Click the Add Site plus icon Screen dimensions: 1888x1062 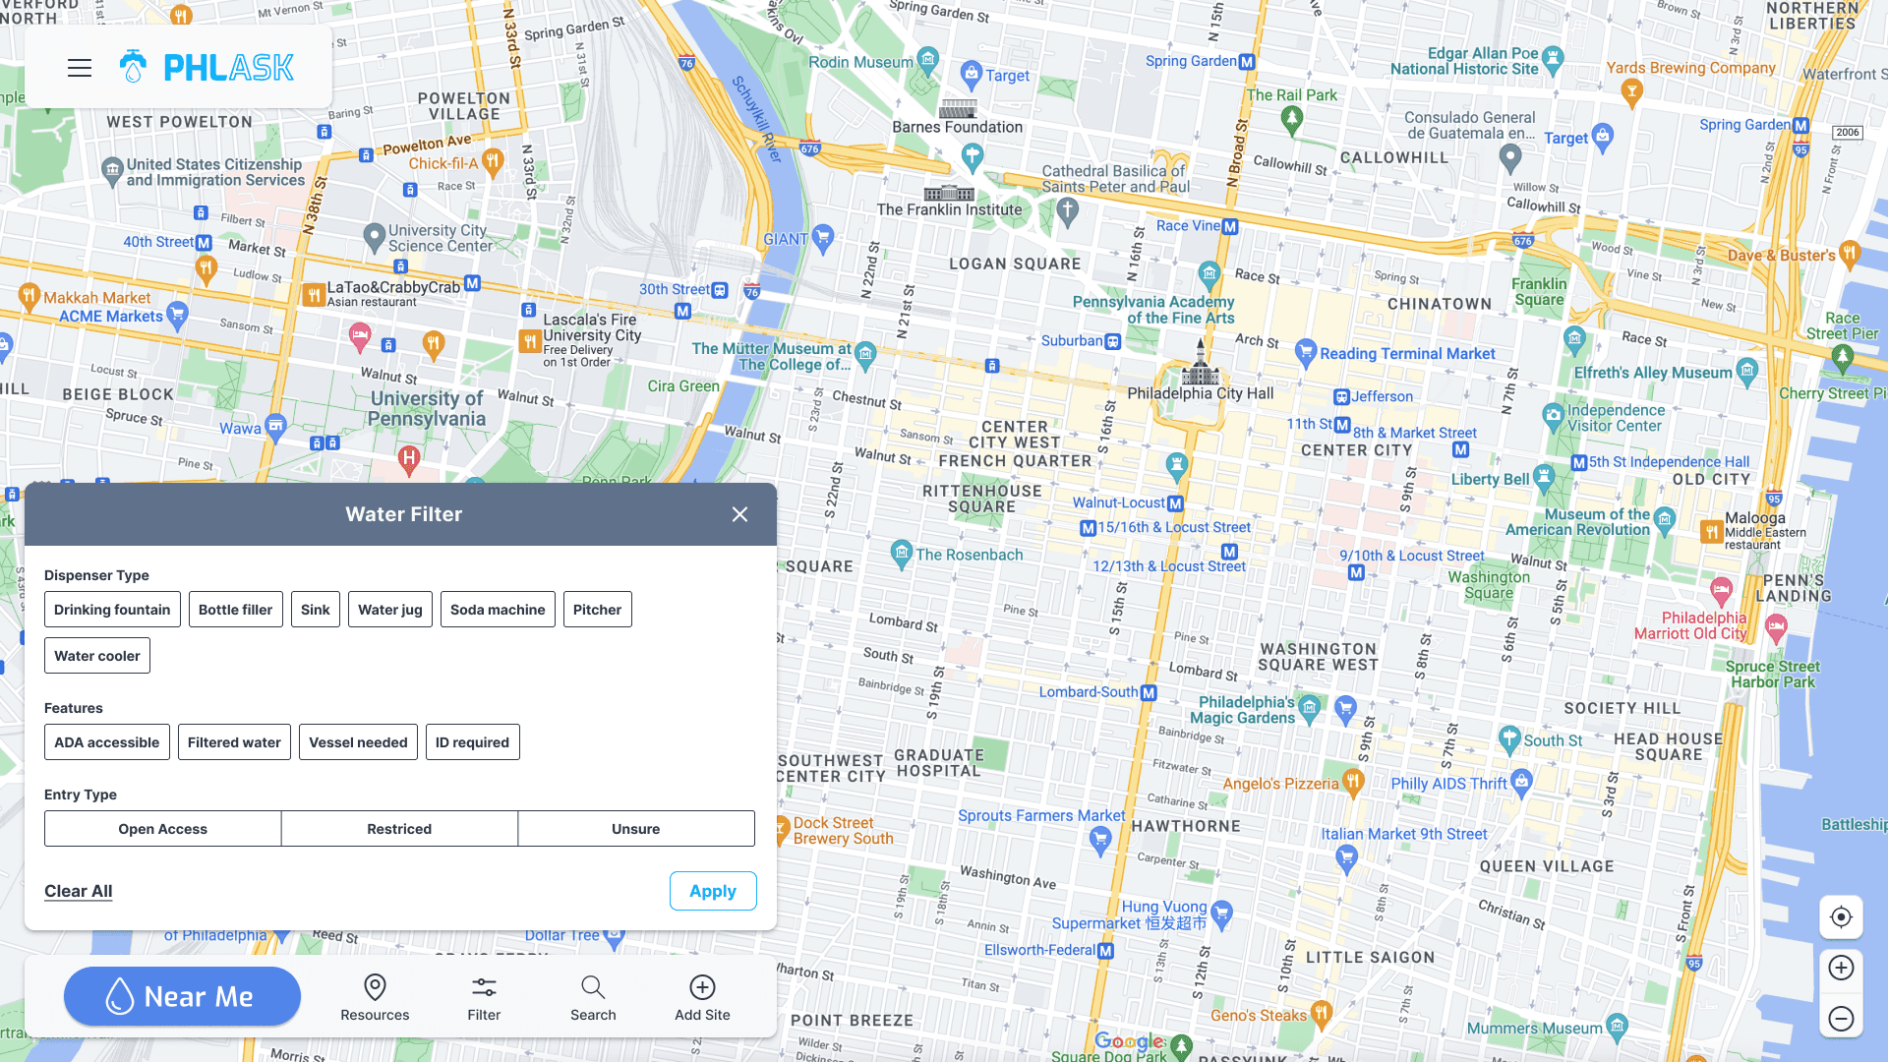(x=702, y=987)
